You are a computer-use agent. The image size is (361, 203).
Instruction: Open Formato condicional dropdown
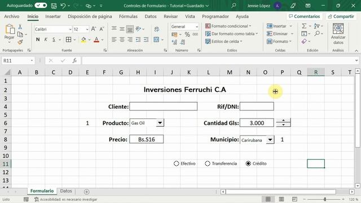tap(228, 26)
